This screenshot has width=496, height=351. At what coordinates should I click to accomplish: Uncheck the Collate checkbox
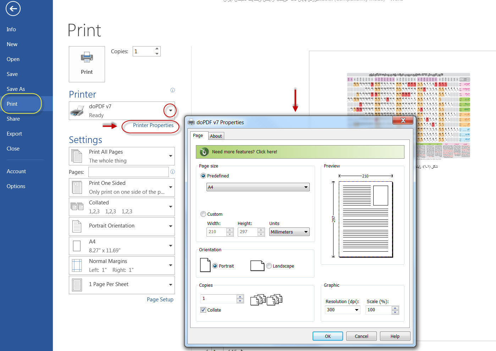point(203,310)
